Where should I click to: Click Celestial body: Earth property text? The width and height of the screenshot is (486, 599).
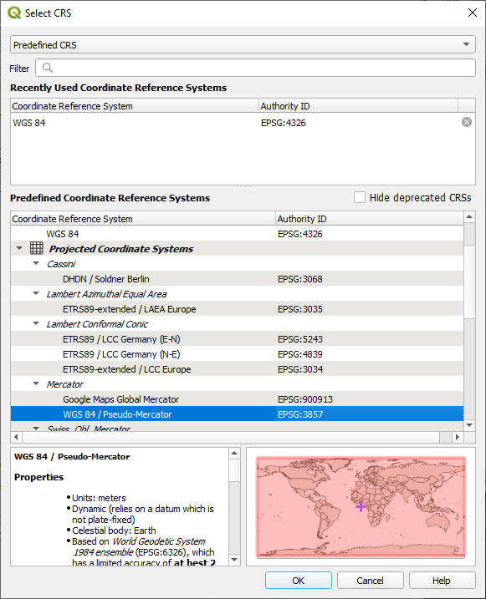pyautogui.click(x=114, y=530)
